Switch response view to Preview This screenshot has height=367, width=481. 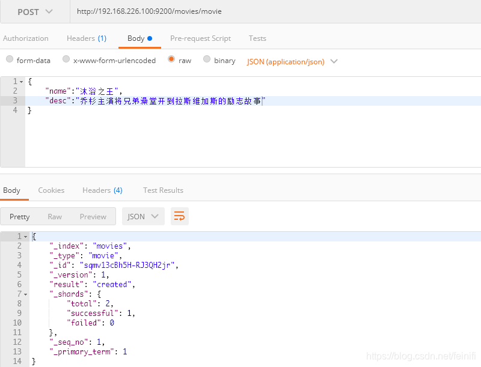[93, 217]
